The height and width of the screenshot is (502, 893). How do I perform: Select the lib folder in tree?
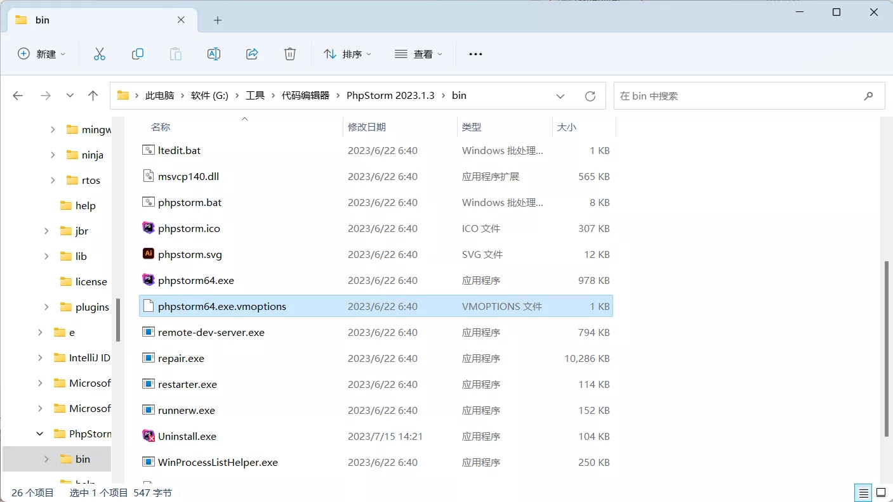81,256
